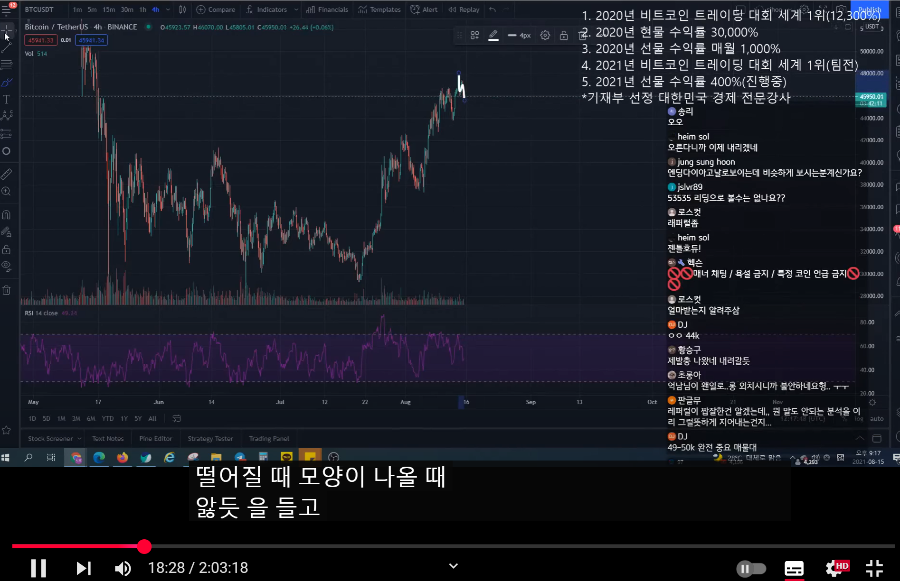Toggle magnet mode for drawings
Image resolution: width=900 pixels, height=581 pixels.
pyautogui.click(x=7, y=214)
